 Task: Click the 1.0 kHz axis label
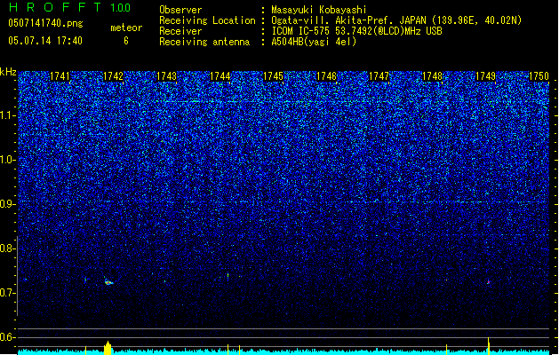click(8, 160)
